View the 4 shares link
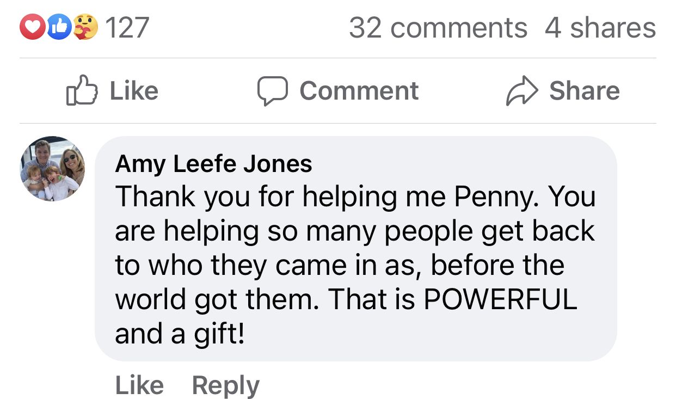The image size is (676, 399). tap(600, 28)
